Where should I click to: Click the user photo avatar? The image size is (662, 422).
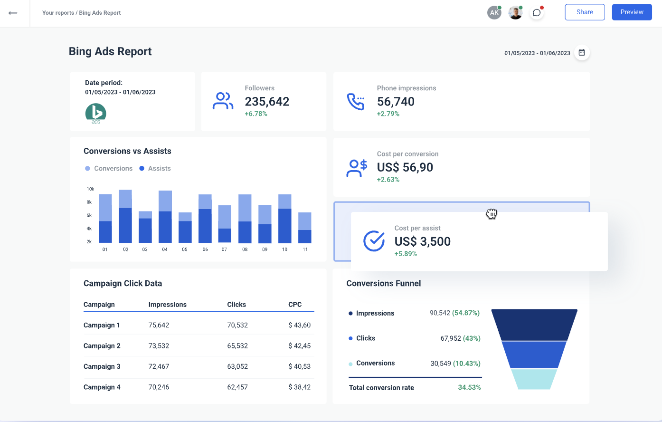pyautogui.click(x=515, y=13)
